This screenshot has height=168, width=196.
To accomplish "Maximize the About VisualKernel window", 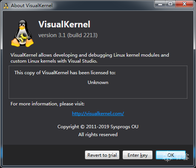I will click(170, 4).
